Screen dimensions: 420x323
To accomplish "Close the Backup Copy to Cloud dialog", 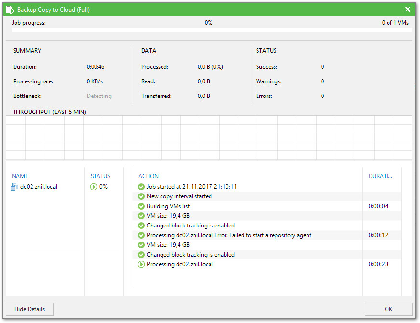I will point(408,10).
